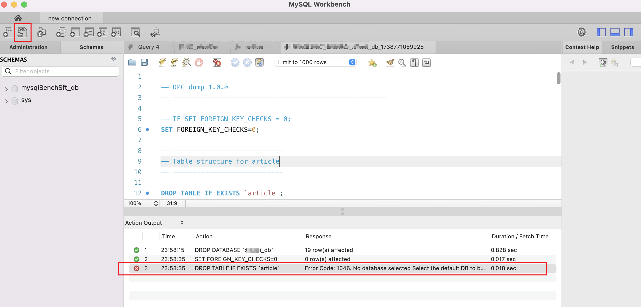The height and width of the screenshot is (307, 641).
Task: Open a SQL script file
Action: coord(23,32)
